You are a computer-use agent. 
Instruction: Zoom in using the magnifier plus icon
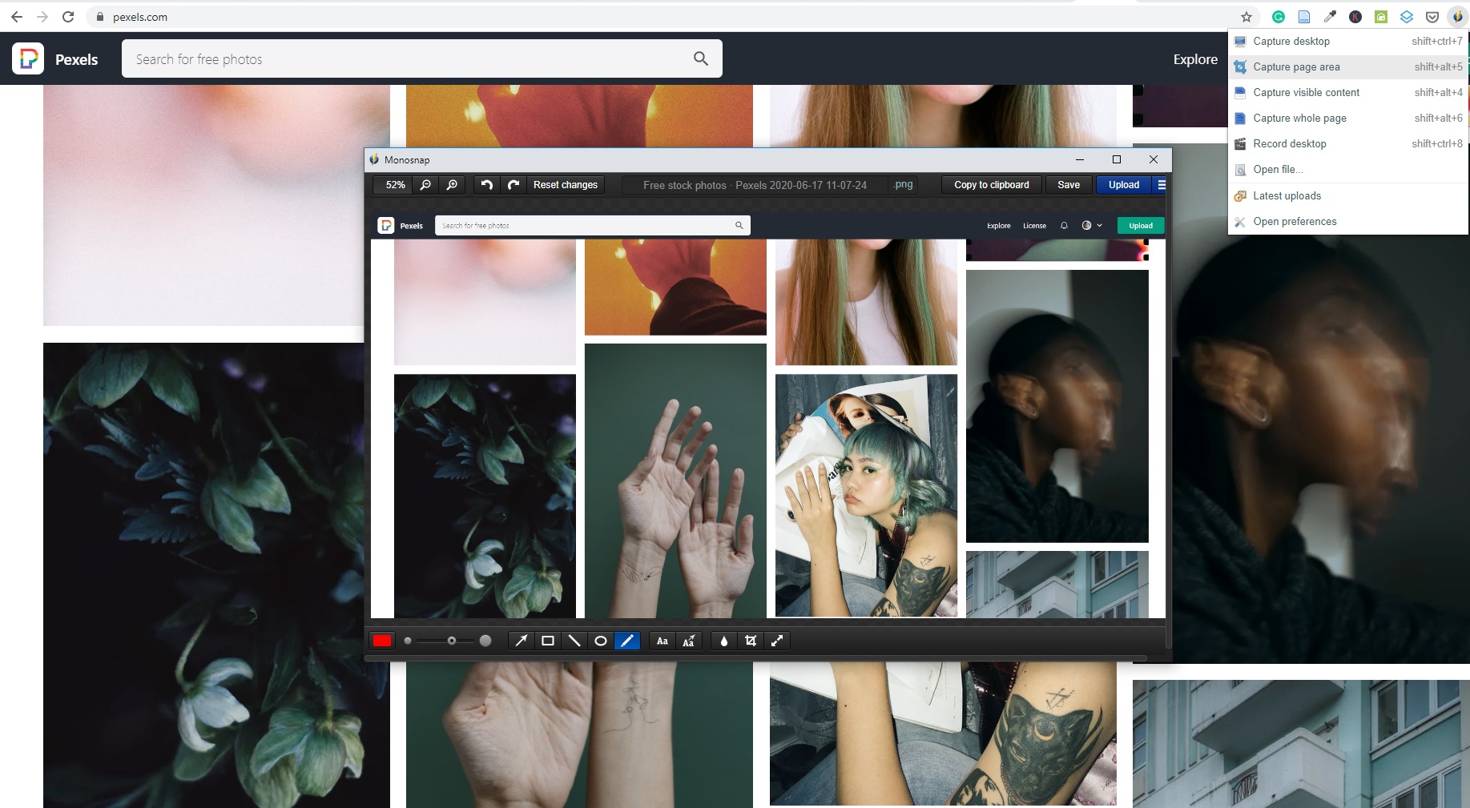453,185
